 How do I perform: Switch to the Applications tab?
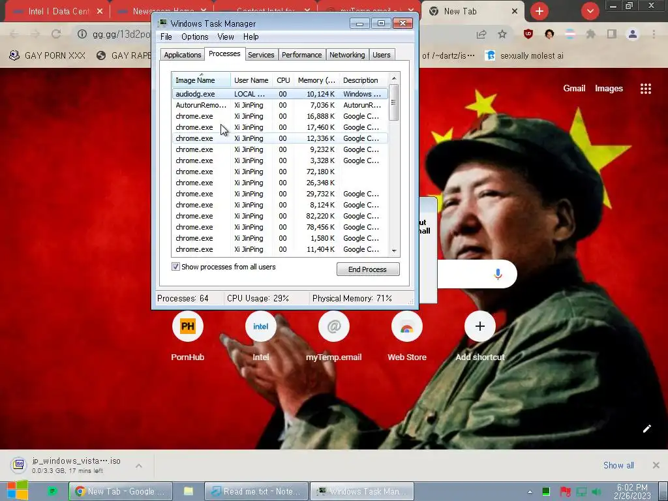(x=183, y=55)
